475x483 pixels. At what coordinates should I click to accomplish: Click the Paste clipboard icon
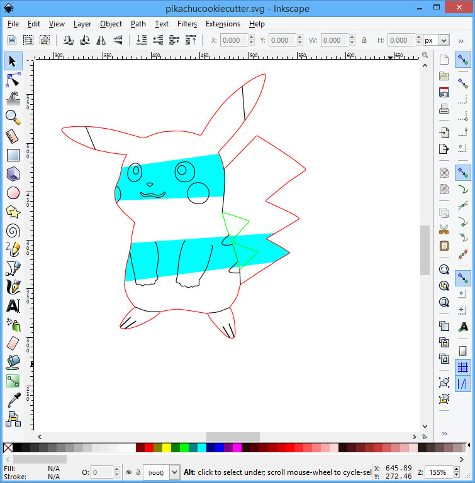(x=444, y=246)
